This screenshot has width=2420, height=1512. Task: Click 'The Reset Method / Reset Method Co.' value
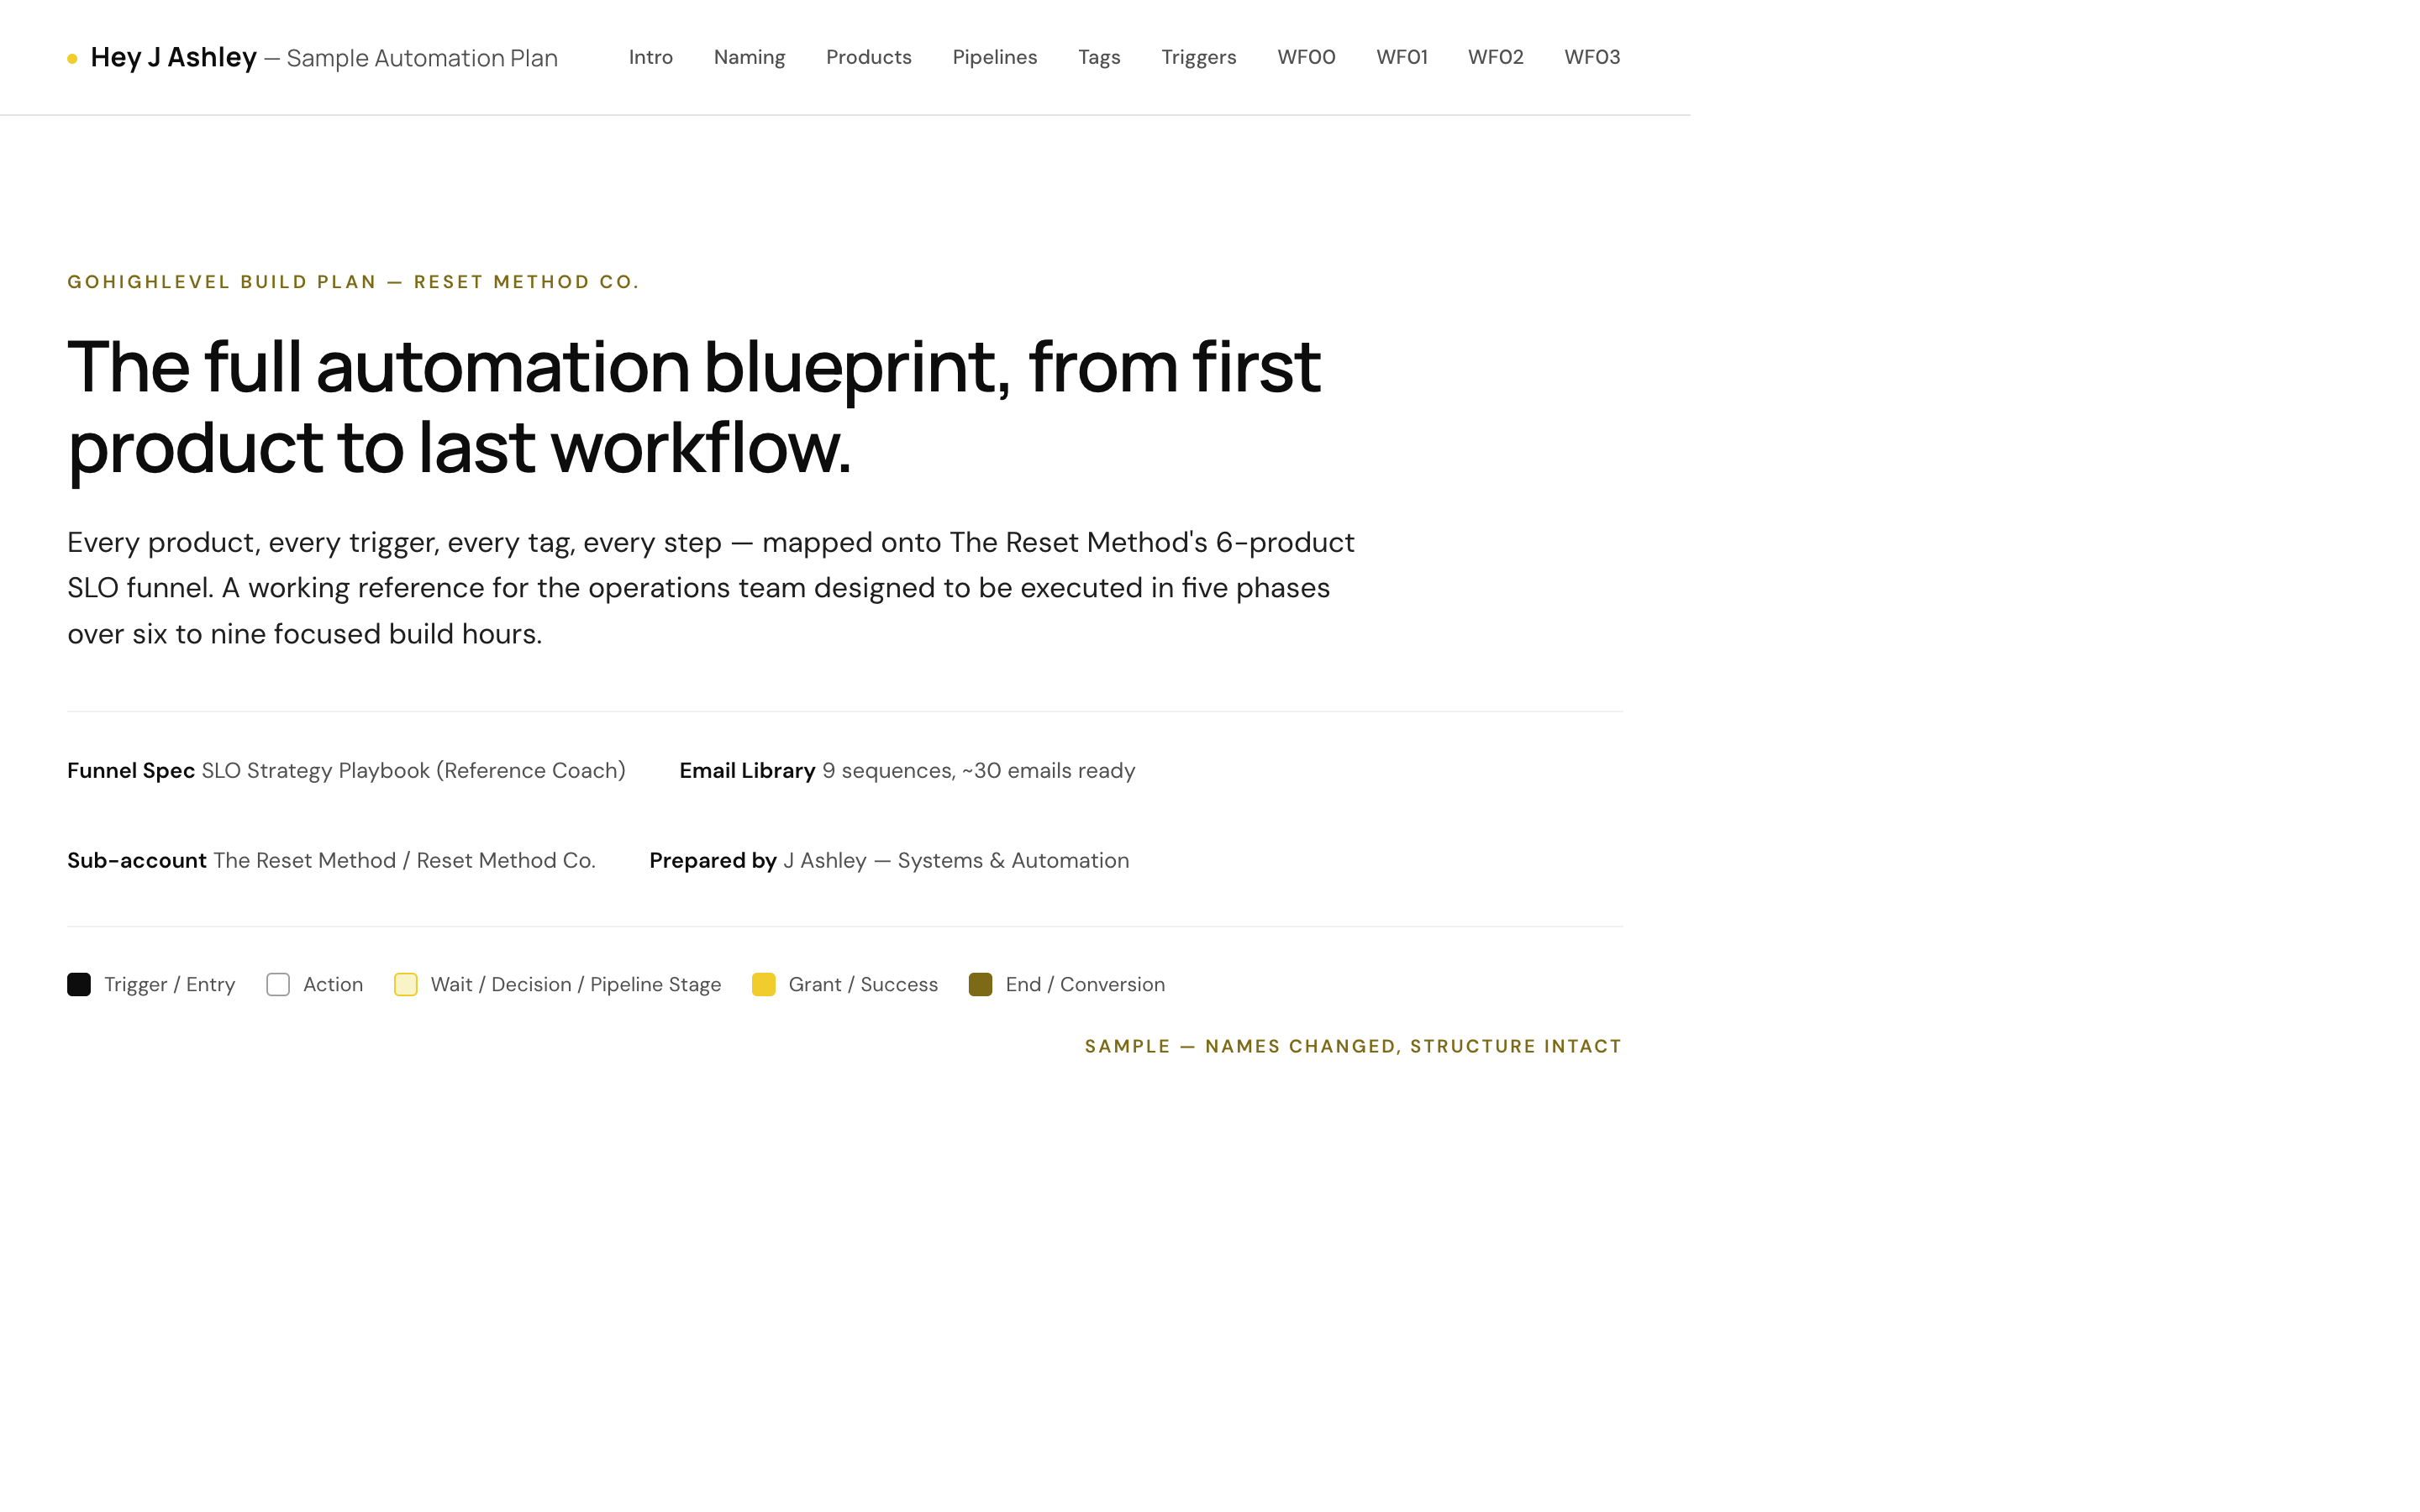404,860
